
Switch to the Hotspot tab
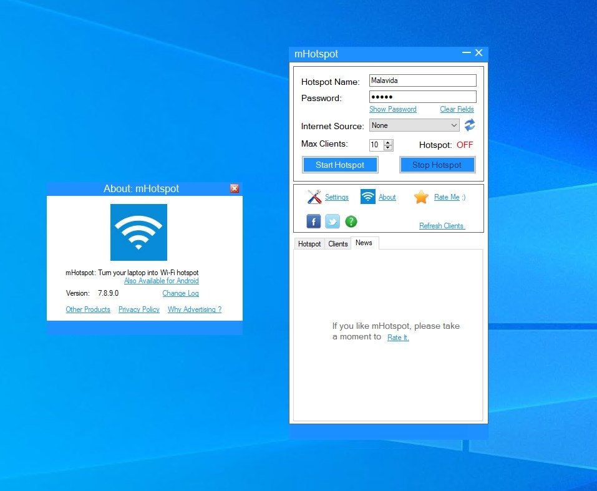[309, 244]
